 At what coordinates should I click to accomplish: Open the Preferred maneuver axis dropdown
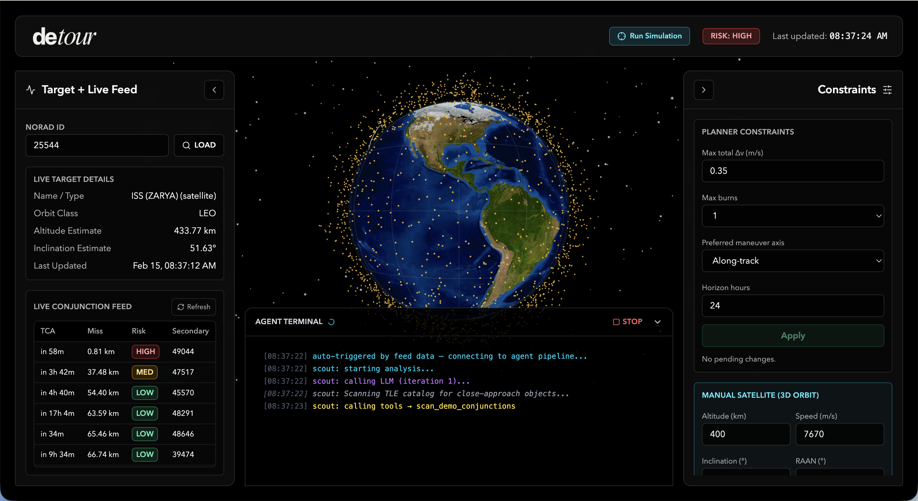coord(792,261)
